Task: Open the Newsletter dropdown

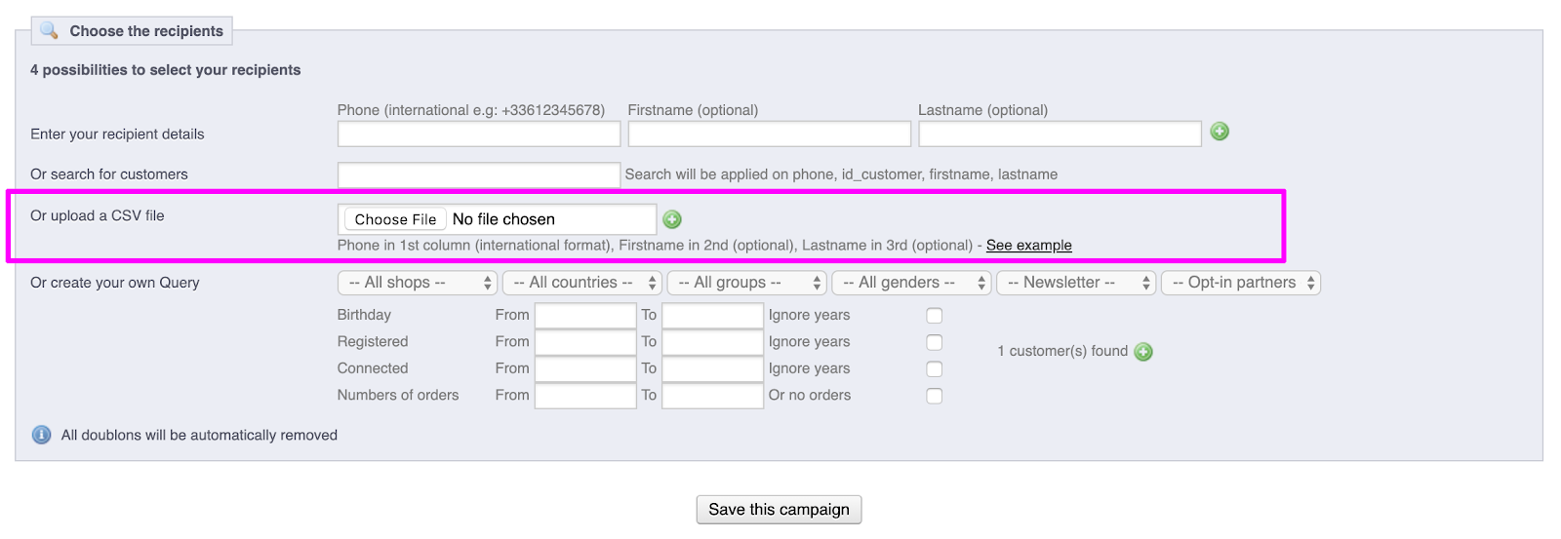Action: pyautogui.click(x=1075, y=283)
